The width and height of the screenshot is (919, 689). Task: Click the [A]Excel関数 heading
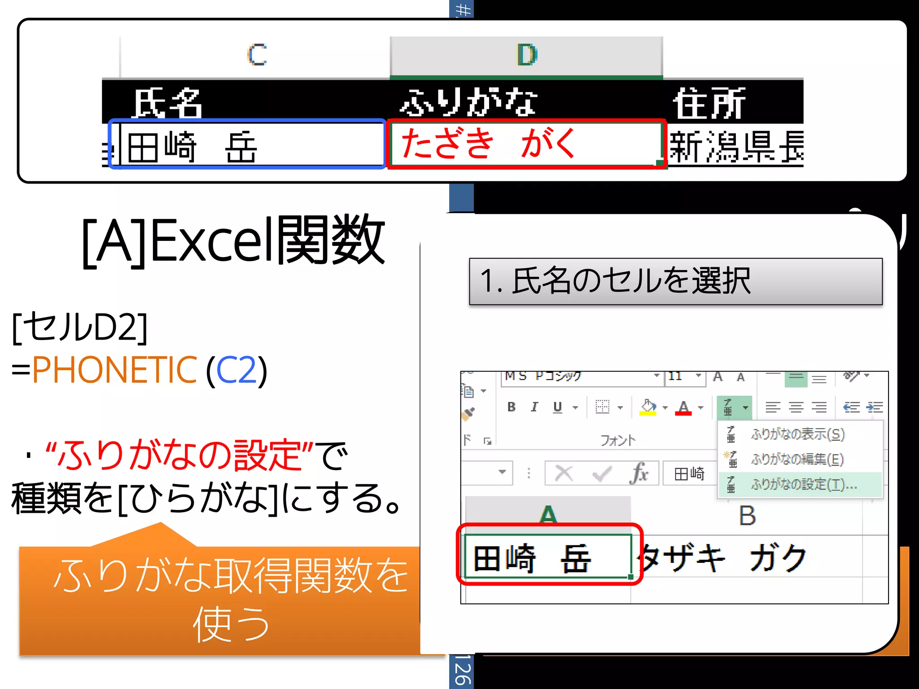pyautogui.click(x=233, y=241)
